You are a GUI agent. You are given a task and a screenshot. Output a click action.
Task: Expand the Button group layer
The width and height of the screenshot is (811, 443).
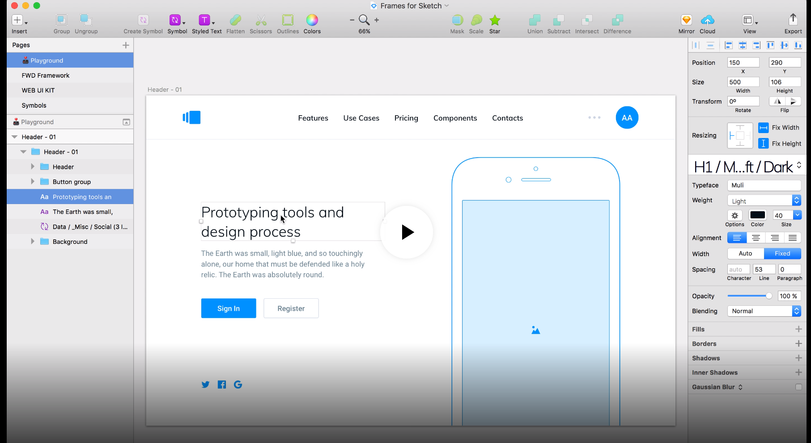[x=32, y=181]
